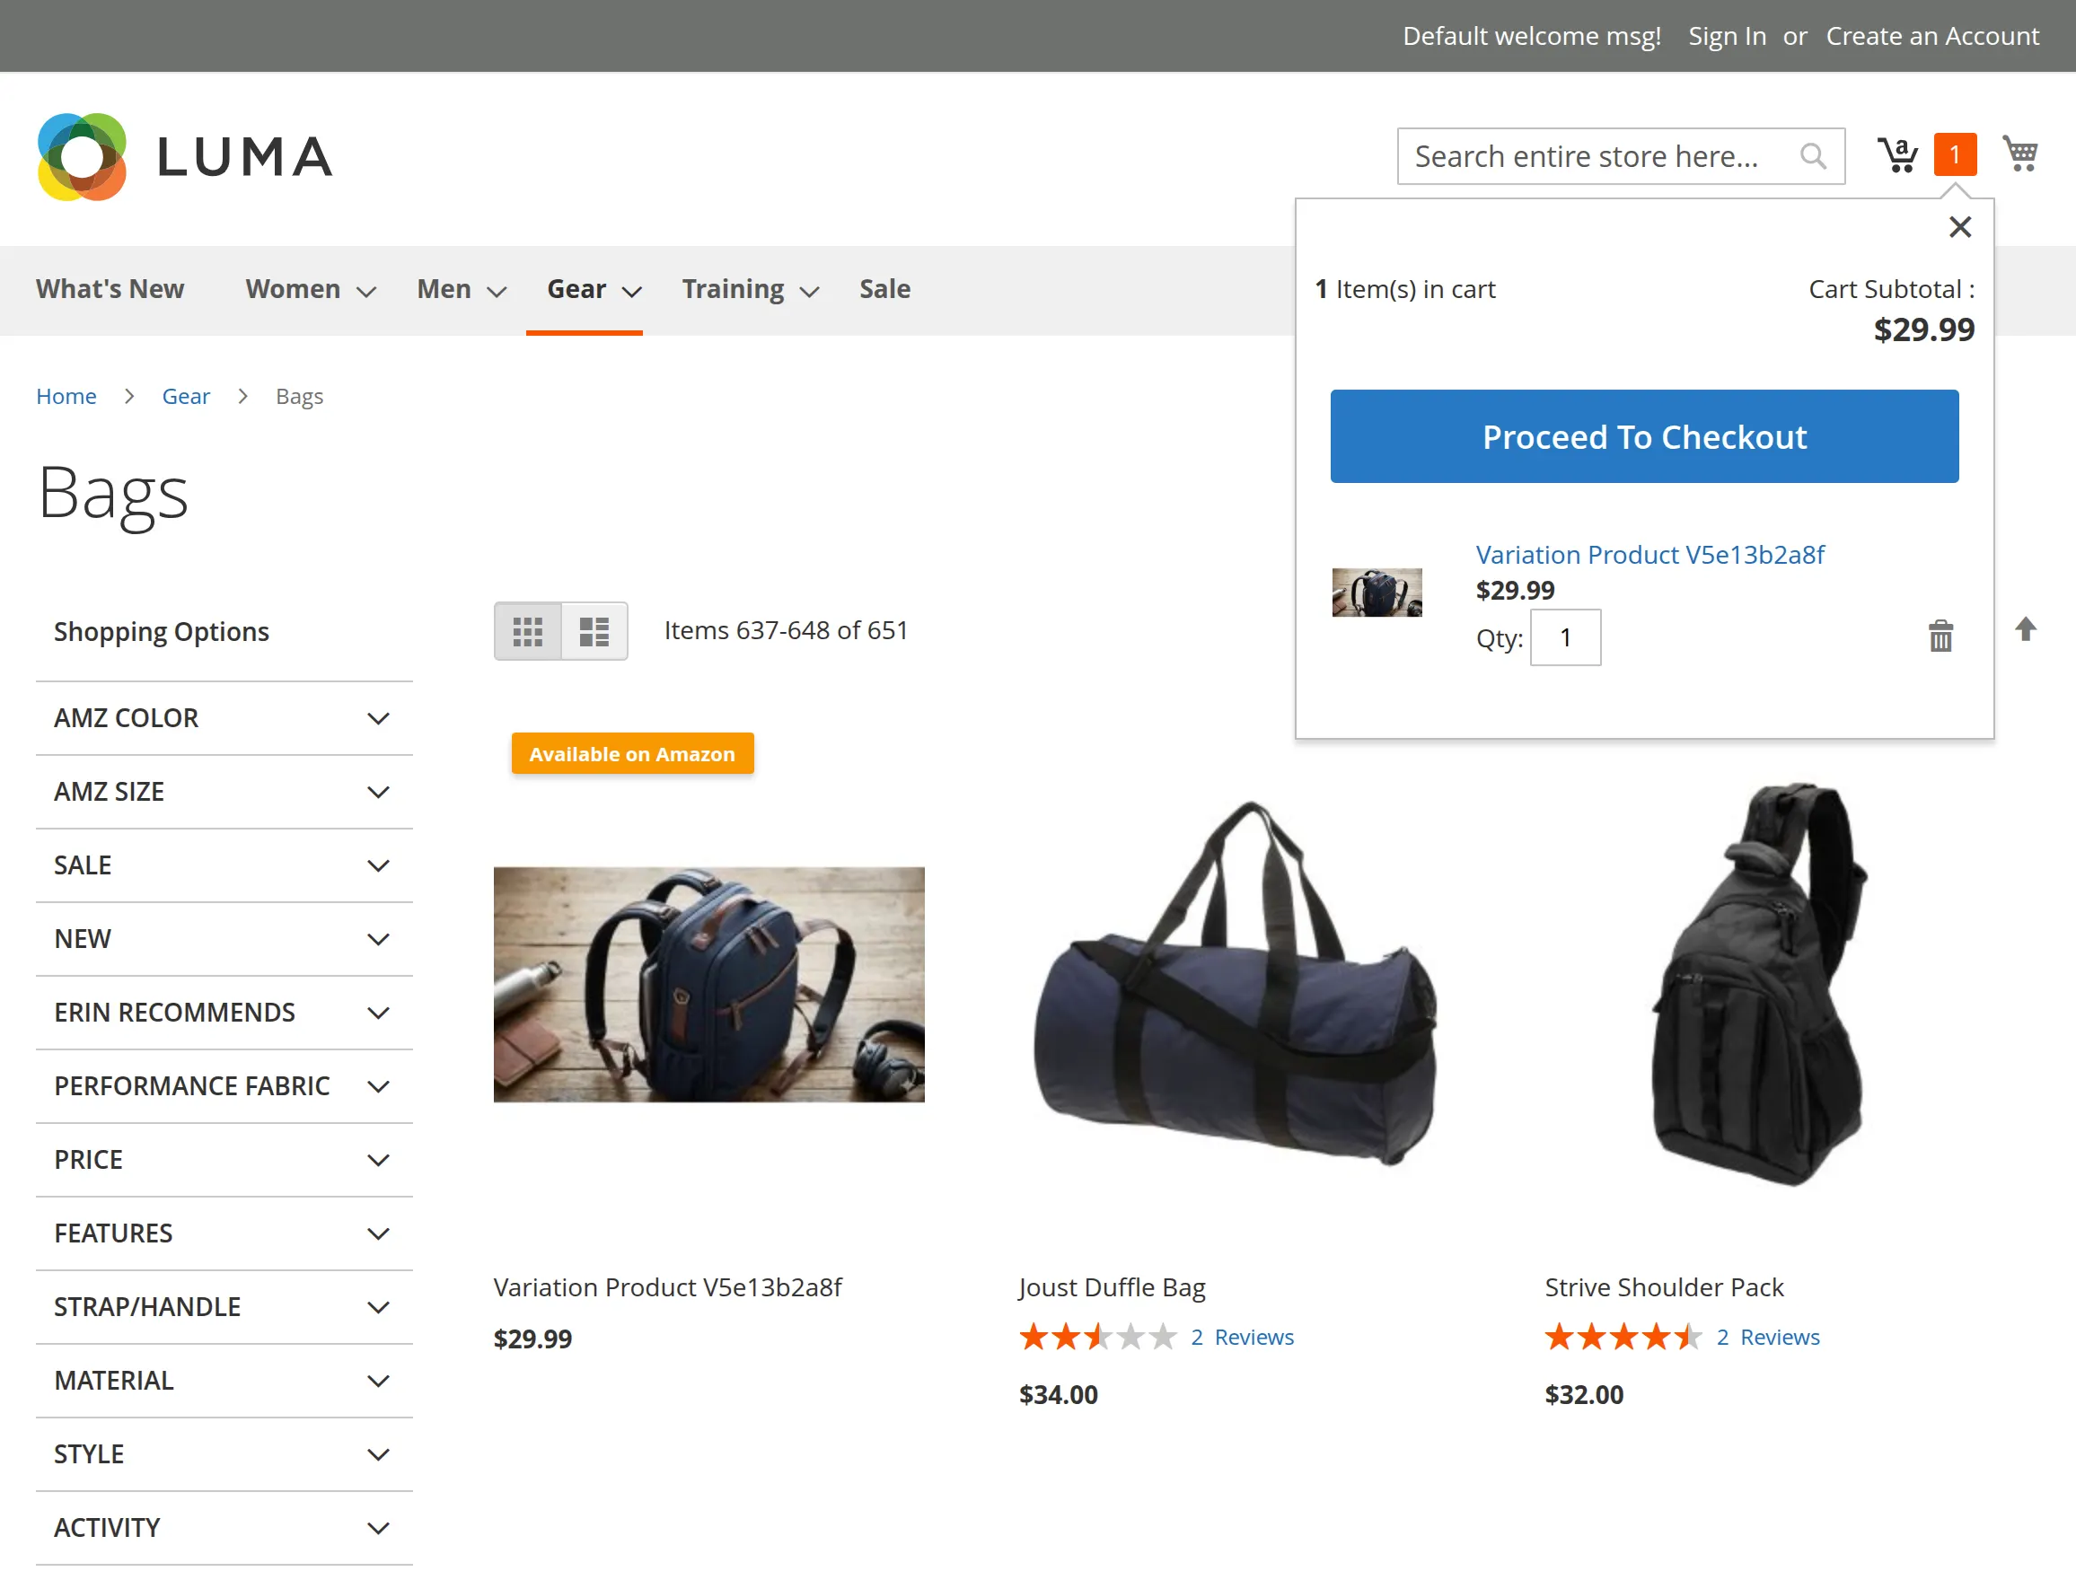2076x1580 pixels.
Task: Open Variation Product link in mini cart
Action: click(1649, 555)
